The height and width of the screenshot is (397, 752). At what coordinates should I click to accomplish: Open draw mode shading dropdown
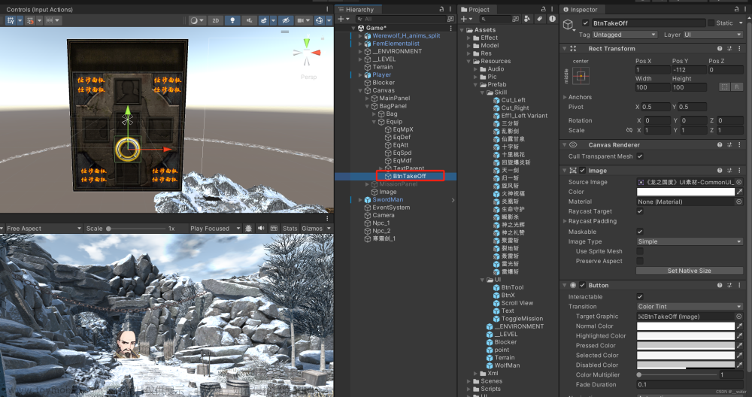pyautogui.click(x=196, y=20)
